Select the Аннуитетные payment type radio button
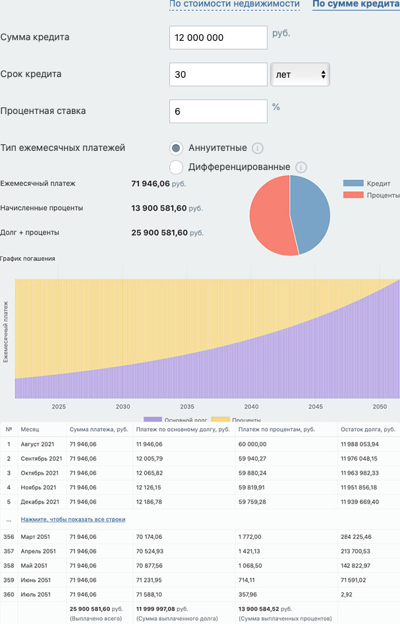The width and height of the screenshot is (400, 624). (176, 148)
